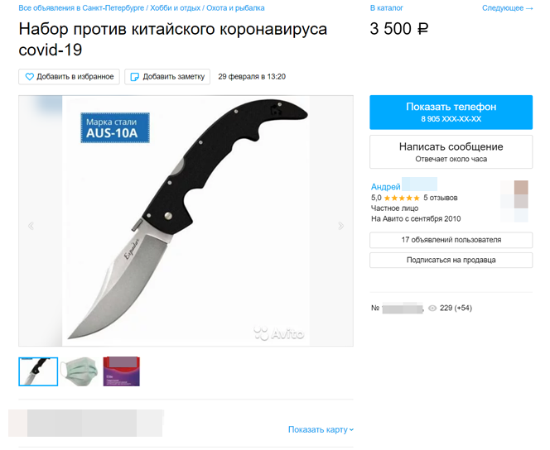Screen dimensions: 550x450
Task: Click Подписаться на продавца
Action: tap(451, 261)
